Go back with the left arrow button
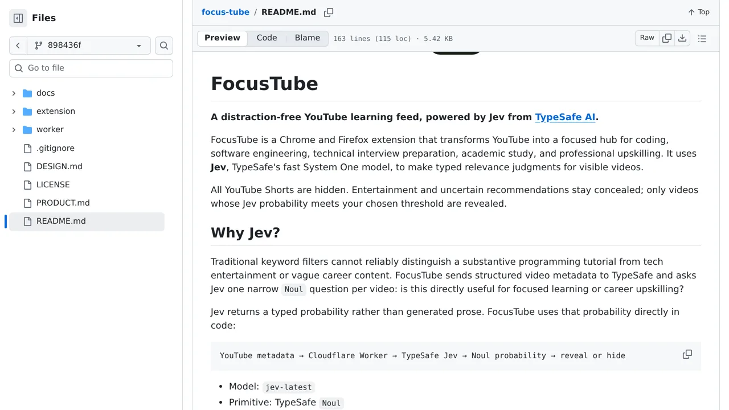729x410 pixels. coord(18,46)
